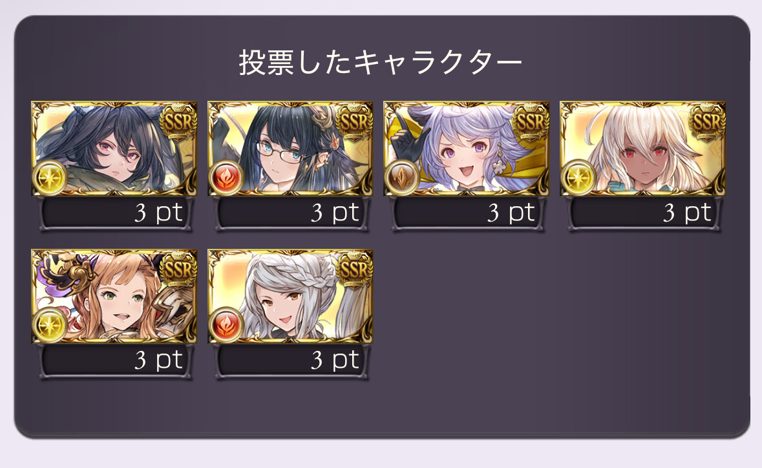Viewport: 762px width, 468px height.
Task: Click 3 pt label under white-haired character
Action: point(688,213)
